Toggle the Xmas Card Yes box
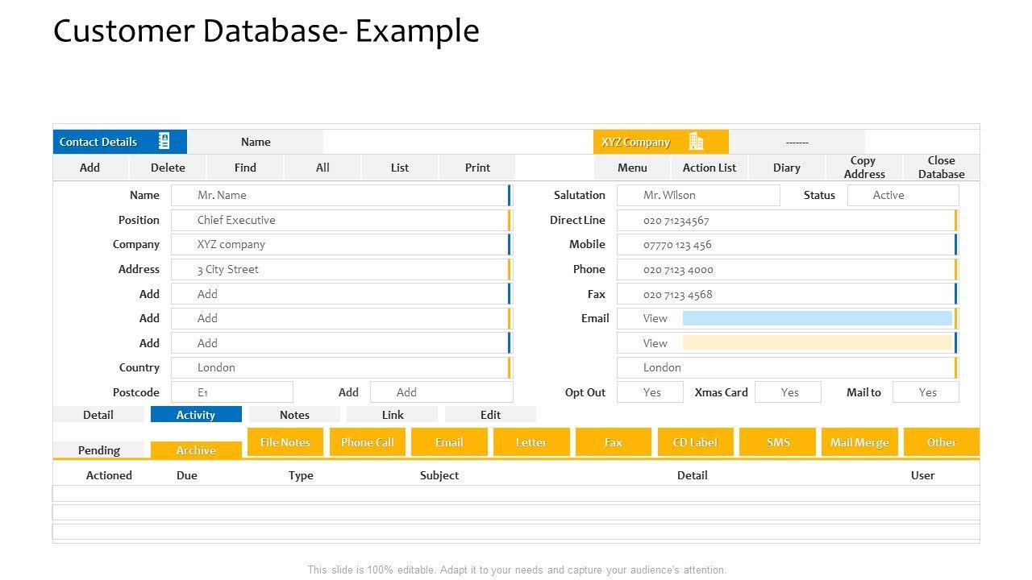Viewport: 1032px width, 580px height. 789,392
